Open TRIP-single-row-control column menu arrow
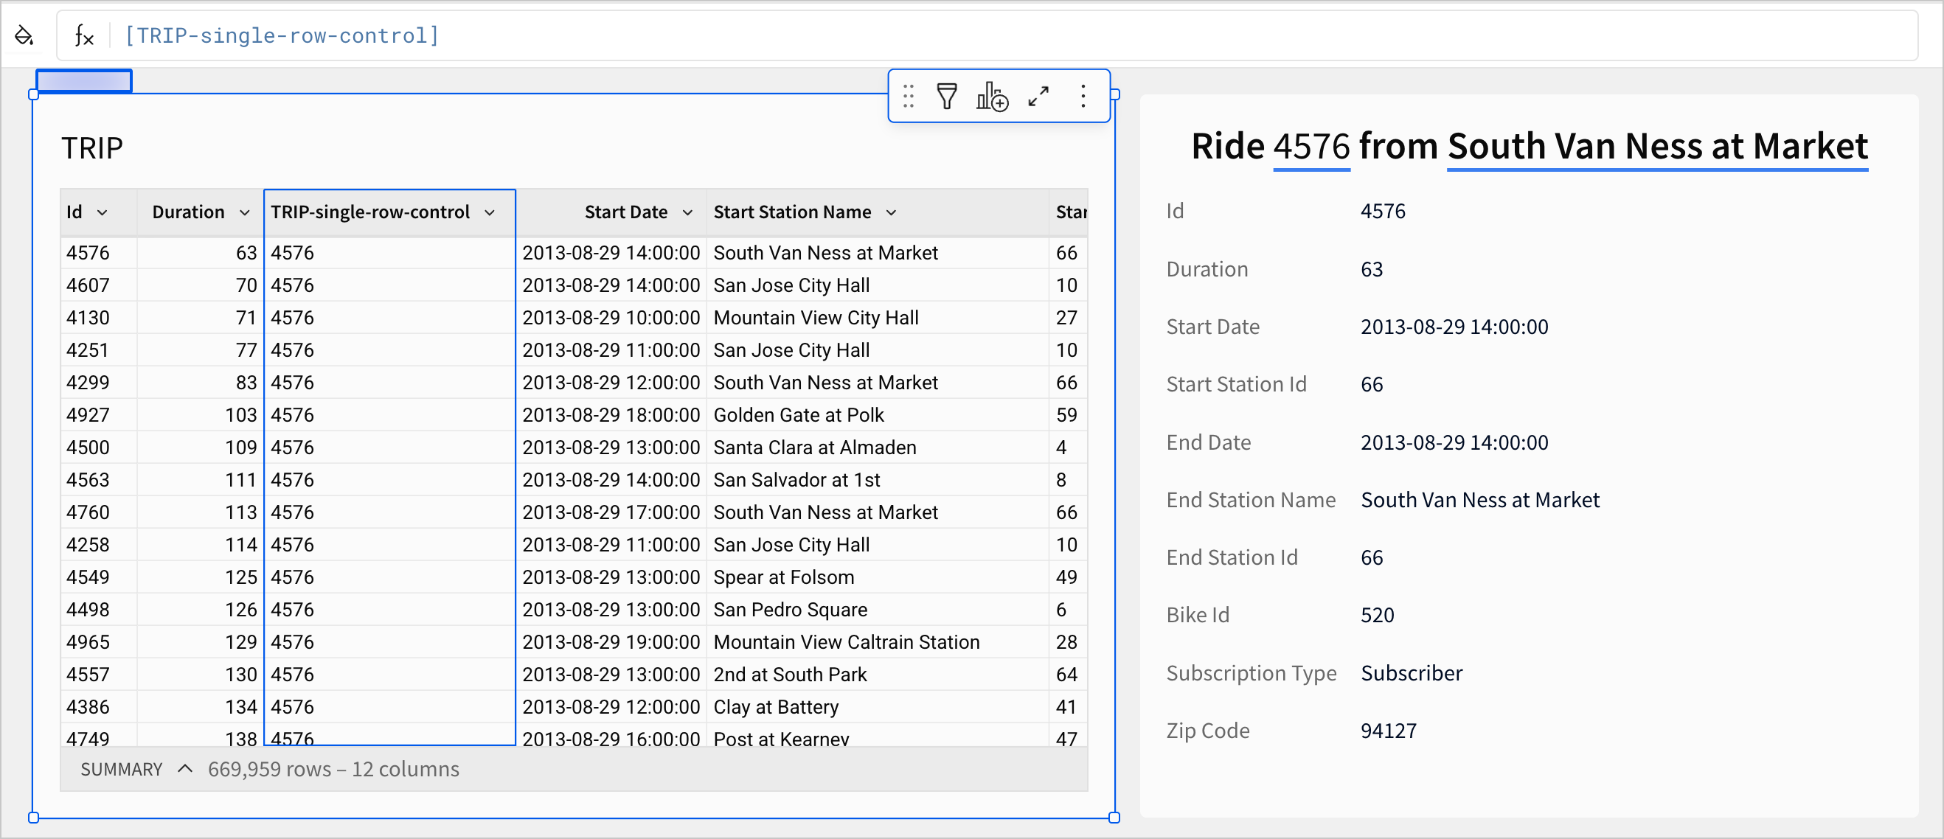This screenshot has width=1944, height=839. tap(490, 213)
